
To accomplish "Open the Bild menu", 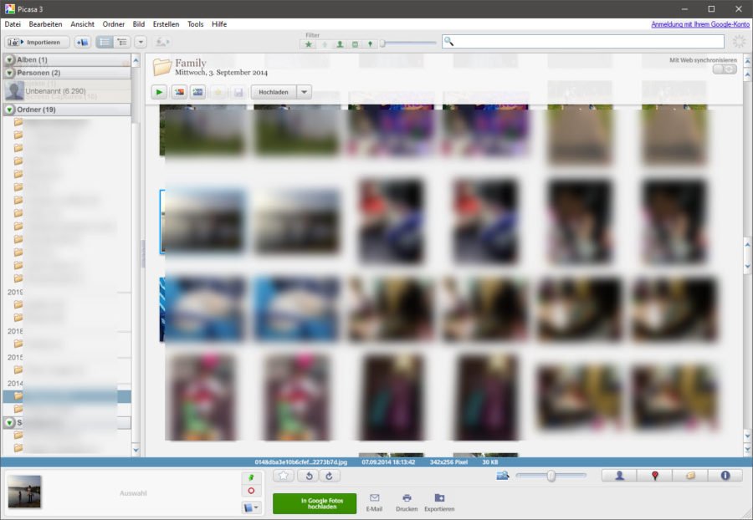I will [x=139, y=24].
